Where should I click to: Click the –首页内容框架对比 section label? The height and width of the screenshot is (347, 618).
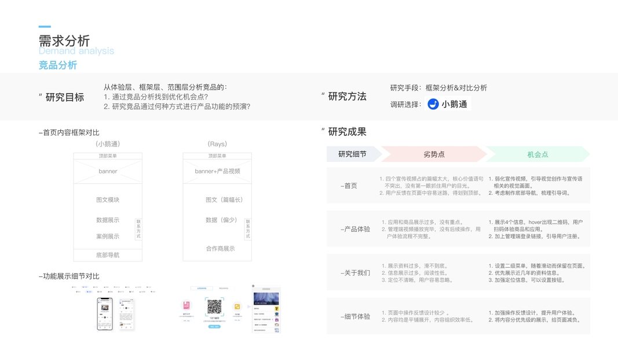tap(69, 132)
